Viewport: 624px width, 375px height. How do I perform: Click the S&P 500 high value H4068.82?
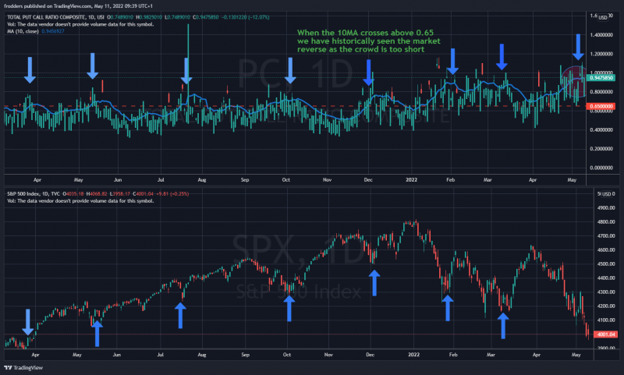click(x=97, y=193)
